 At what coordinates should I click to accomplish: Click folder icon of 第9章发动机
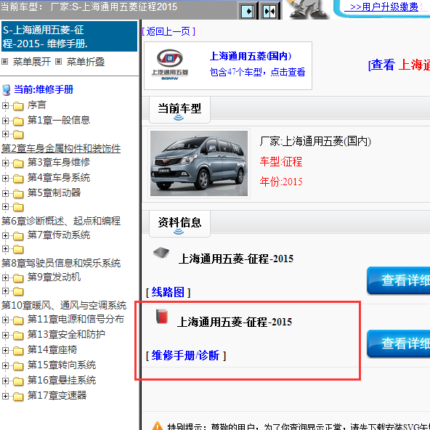pyautogui.click(x=18, y=278)
